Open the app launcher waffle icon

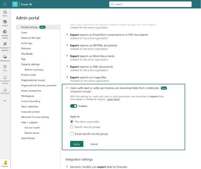5,4
